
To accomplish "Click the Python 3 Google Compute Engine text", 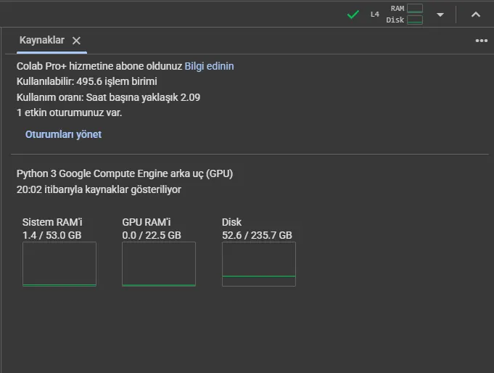I will 125,174.
